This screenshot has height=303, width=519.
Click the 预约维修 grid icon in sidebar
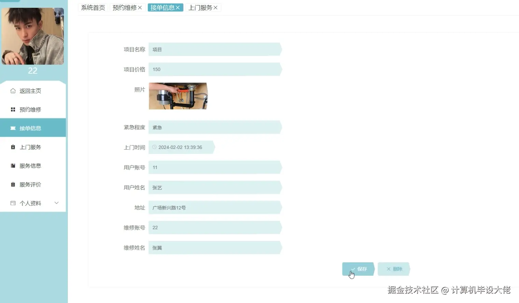tap(12, 109)
